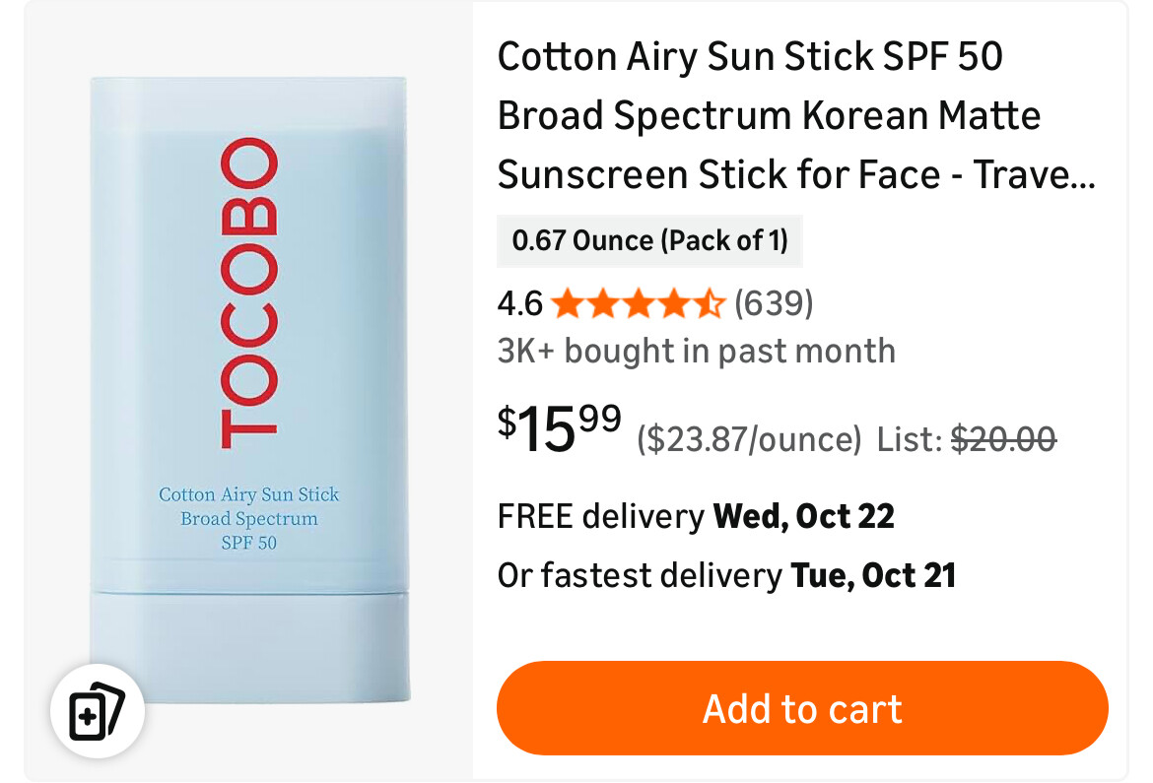This screenshot has width=1153, height=783.
Task: Click the first orange star
Action: 567,304
